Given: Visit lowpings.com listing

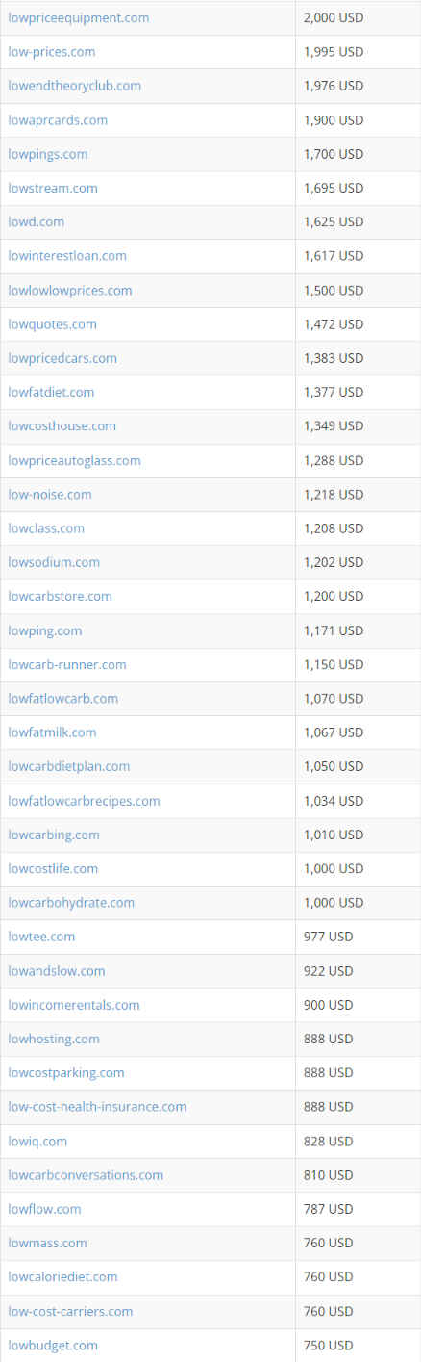Looking at the screenshot, I should pos(48,154).
